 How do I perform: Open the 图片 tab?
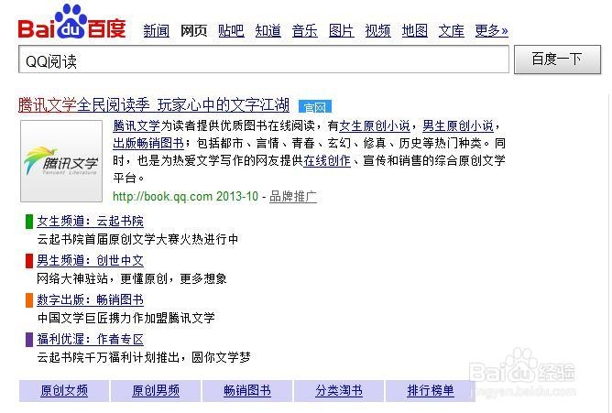[342, 30]
